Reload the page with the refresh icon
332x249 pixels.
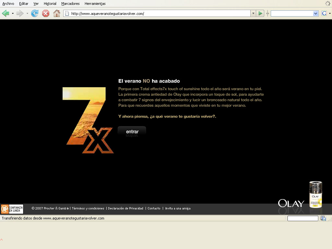tap(35, 13)
